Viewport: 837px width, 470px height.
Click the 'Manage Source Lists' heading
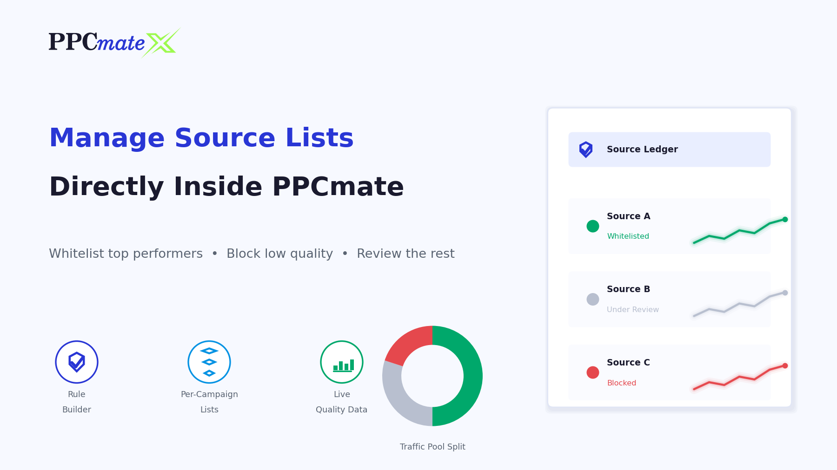(x=201, y=138)
